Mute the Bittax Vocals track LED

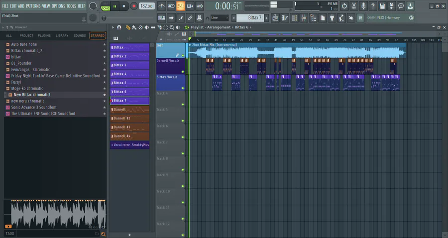(183, 88)
